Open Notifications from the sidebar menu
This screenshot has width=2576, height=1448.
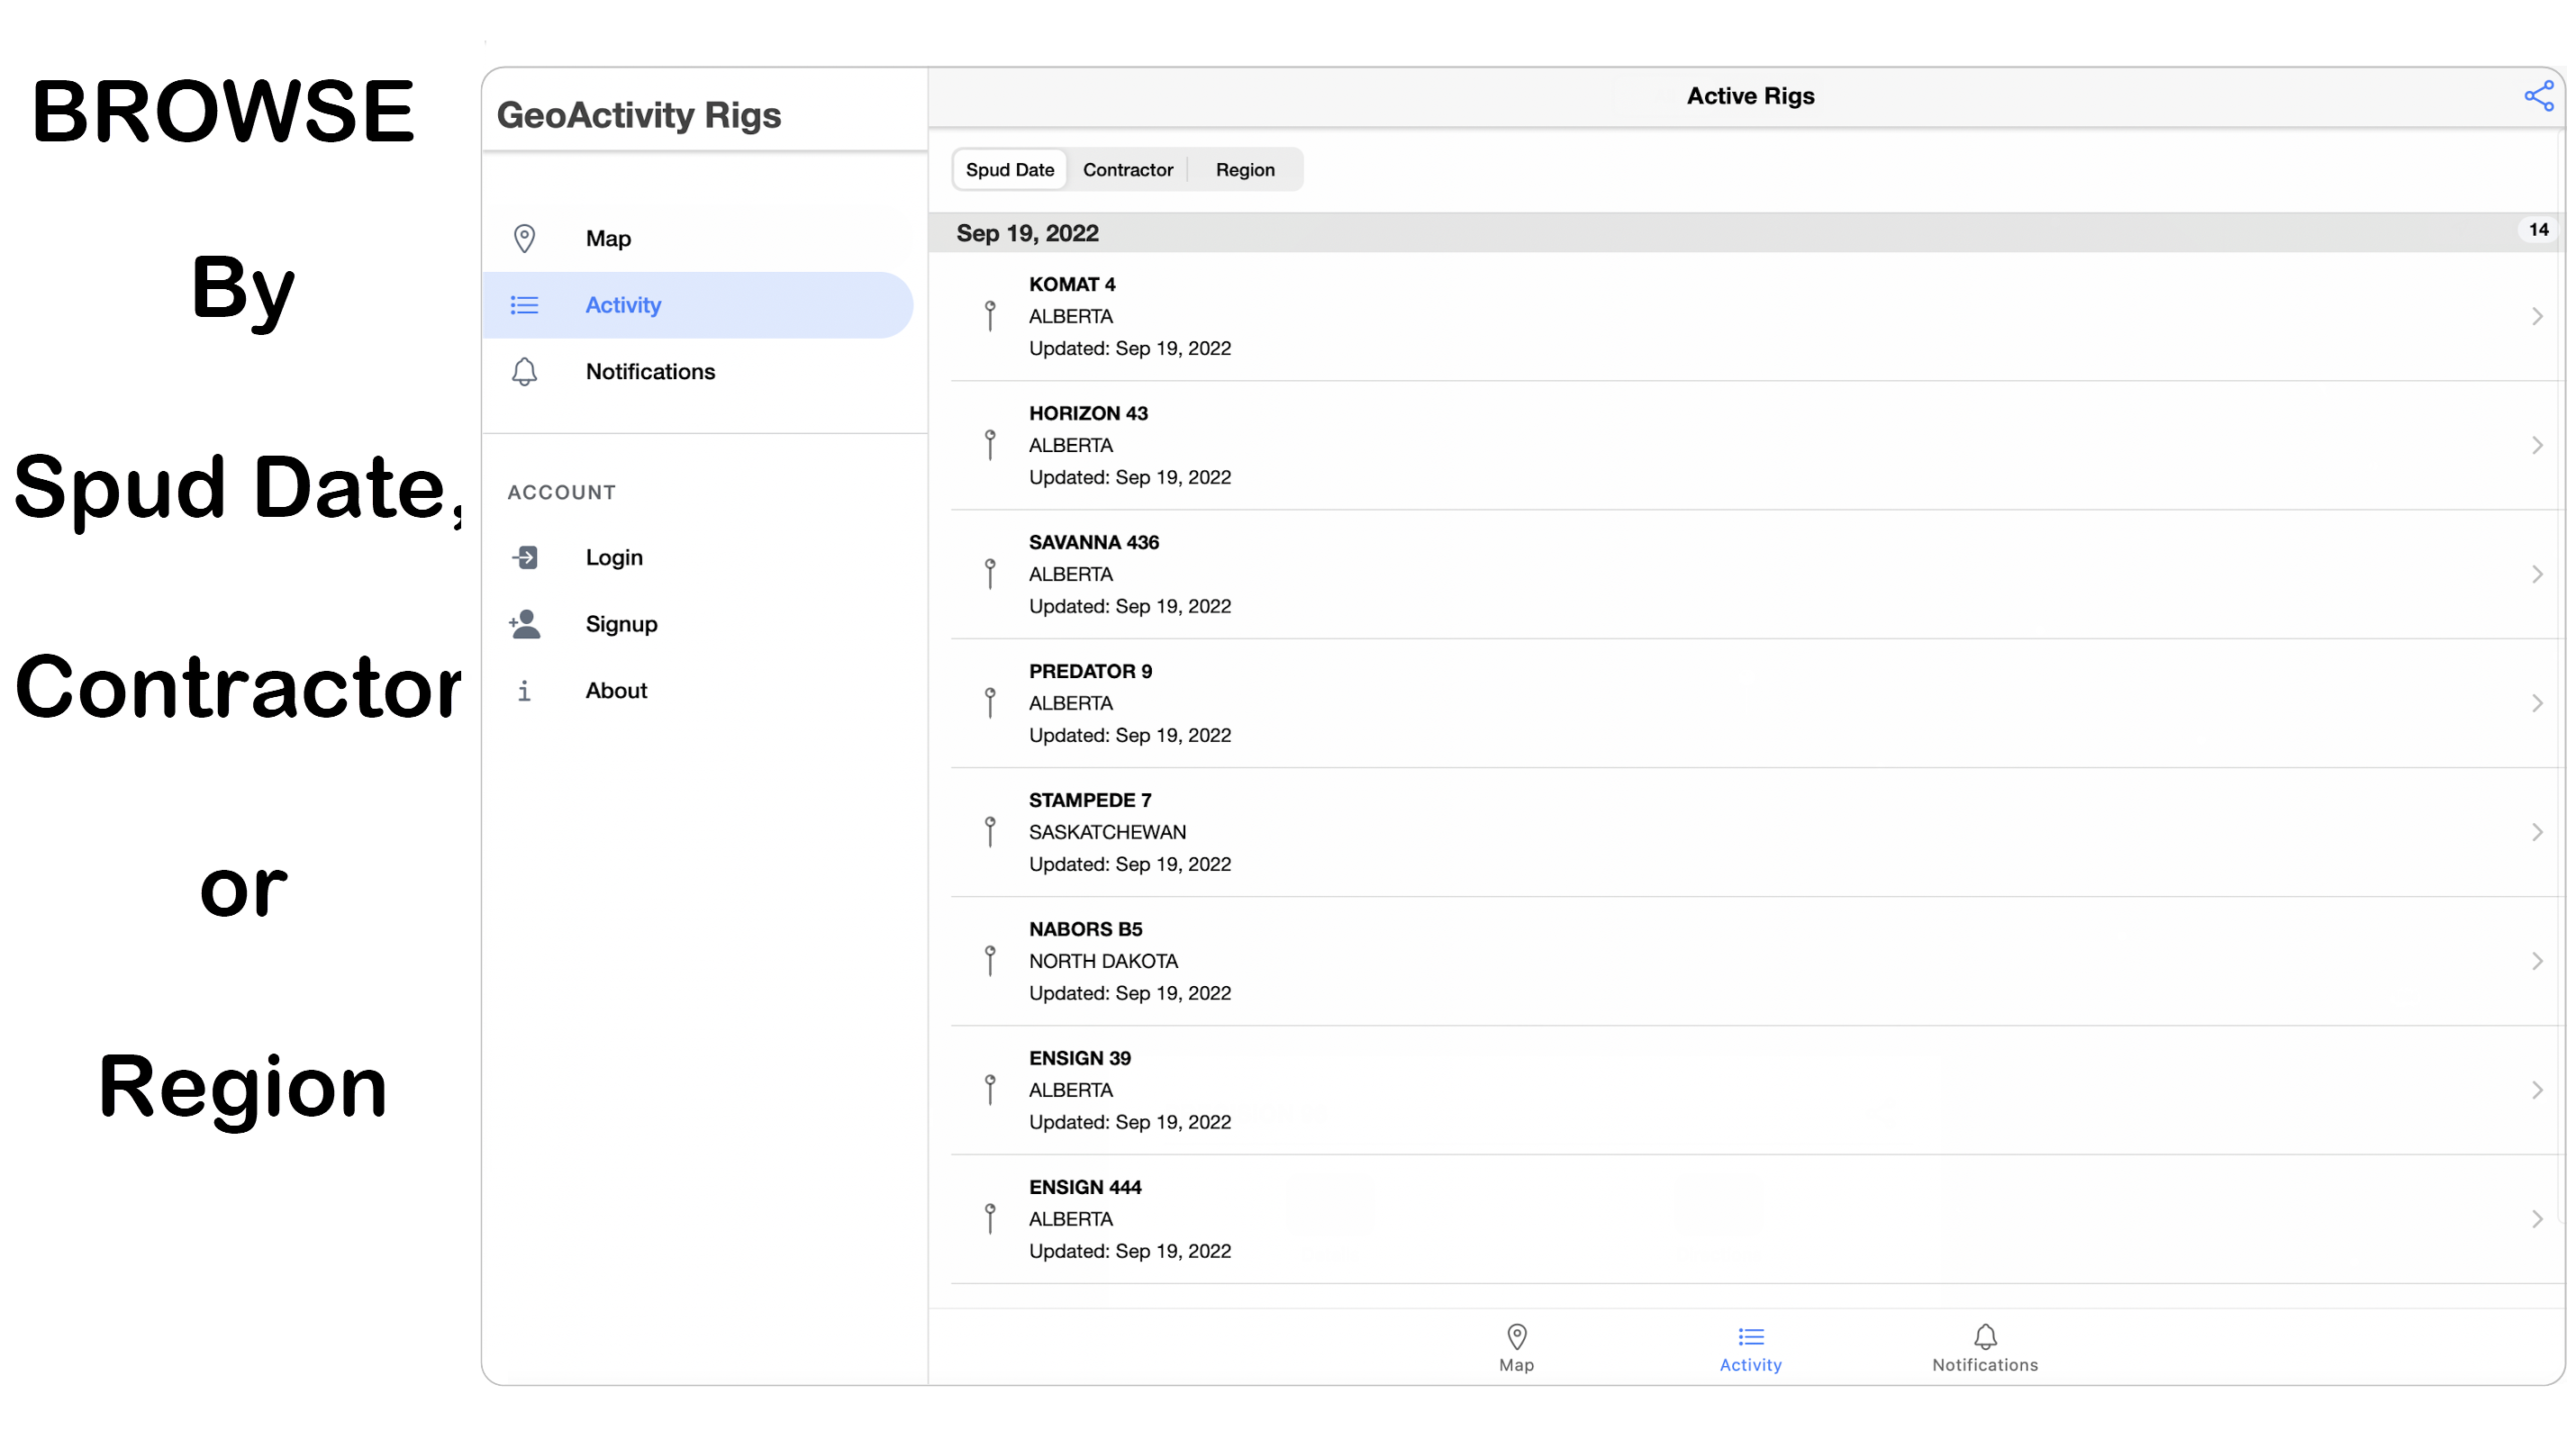tap(698, 371)
